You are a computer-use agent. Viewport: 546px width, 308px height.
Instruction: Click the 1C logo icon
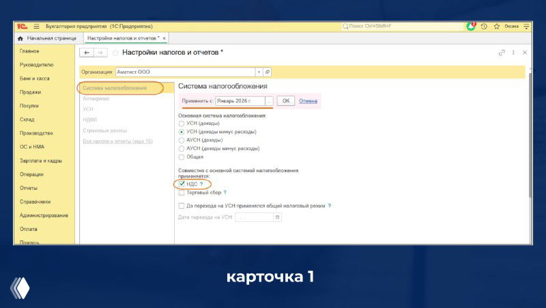pyautogui.click(x=23, y=26)
